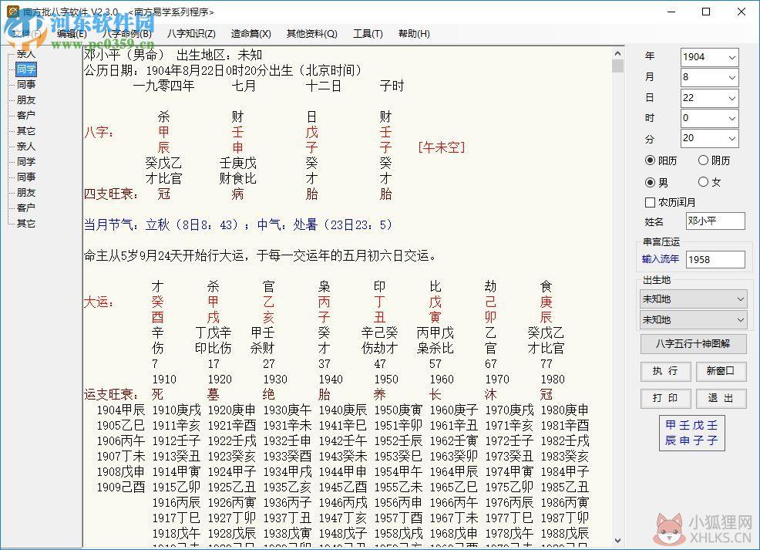Viewport: 760px width, 550px height.
Task: Select the 阴历 radio button
Action: pyautogui.click(x=714, y=160)
